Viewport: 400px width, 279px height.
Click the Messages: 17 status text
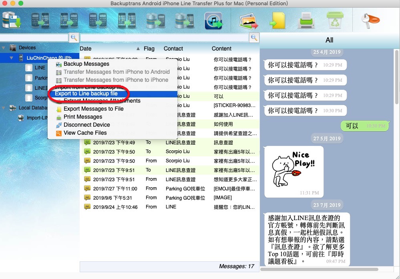coord(237,266)
